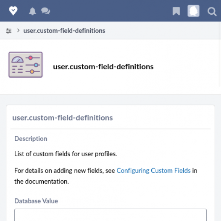Open the user profile avatar menu
Screen dimensions: 221x221
pos(193,11)
